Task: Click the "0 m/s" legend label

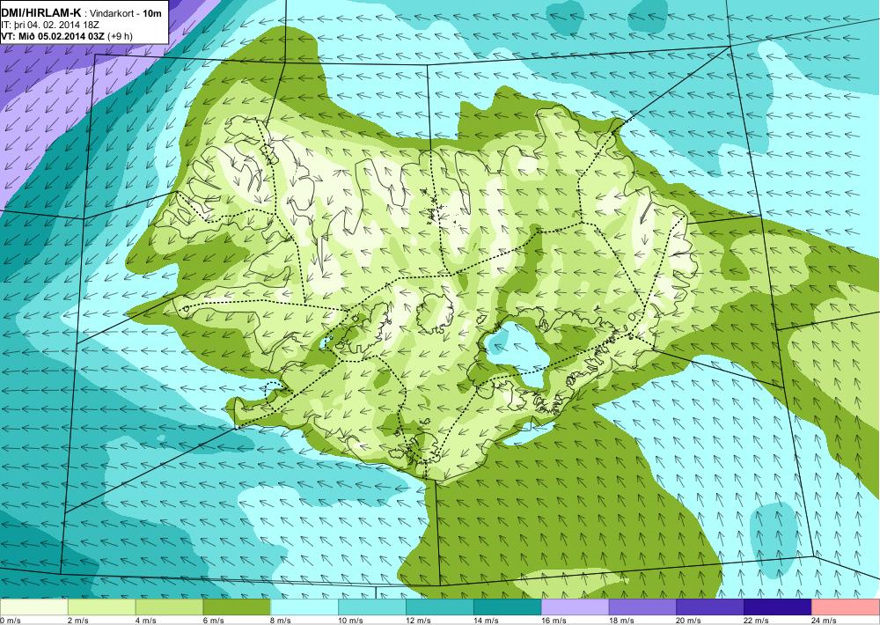Action: pyautogui.click(x=10, y=620)
